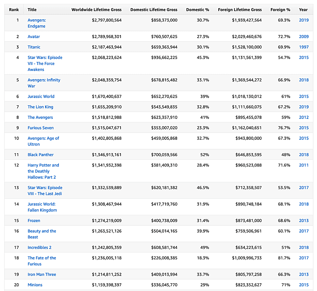
Task: Select worldwide gross $2,797,800,564
Action: [x=107, y=20]
